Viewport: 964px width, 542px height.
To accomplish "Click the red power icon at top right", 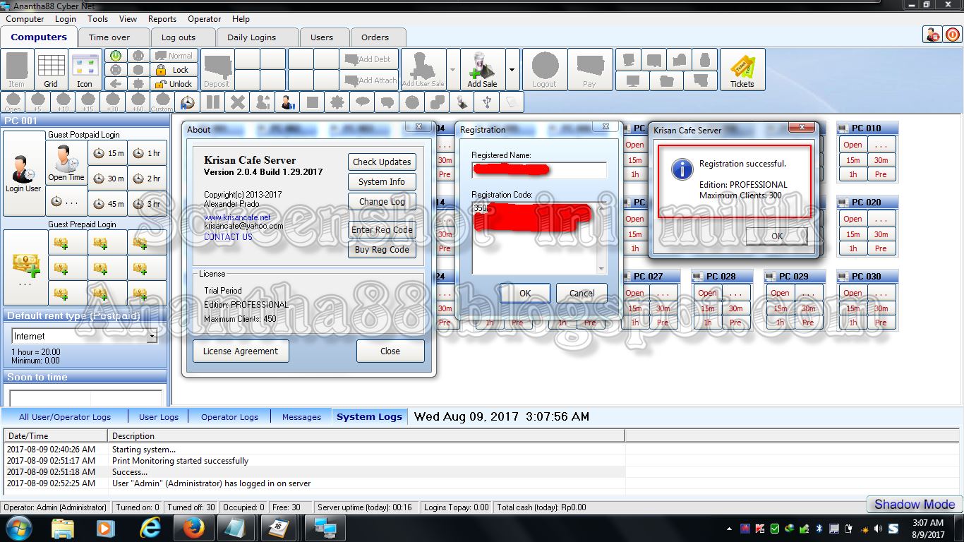I will [952, 35].
